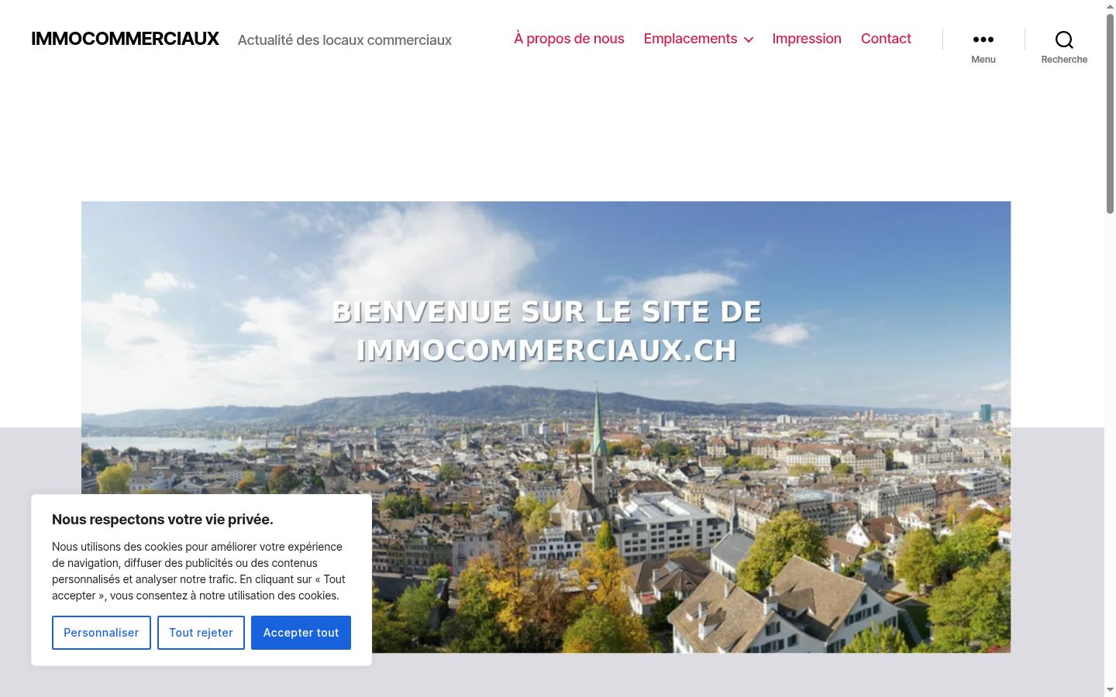Reject all cookies with Tout rejeter
Viewport: 1116px width, 697px height.
tap(201, 633)
